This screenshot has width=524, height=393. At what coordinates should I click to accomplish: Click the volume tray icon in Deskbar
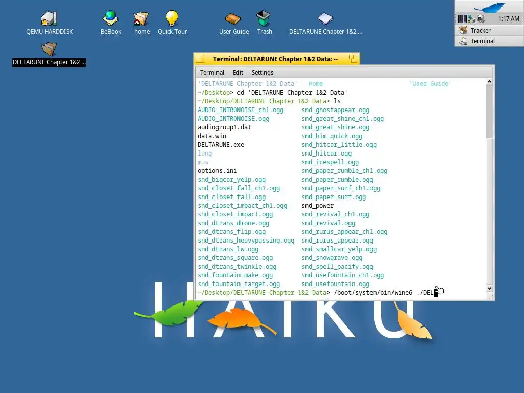pyautogui.click(x=481, y=19)
